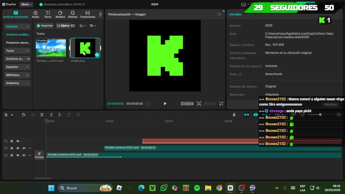This screenshot has height=194, width=345.
Task: Mute the bottom main video track
Action: coord(24,155)
